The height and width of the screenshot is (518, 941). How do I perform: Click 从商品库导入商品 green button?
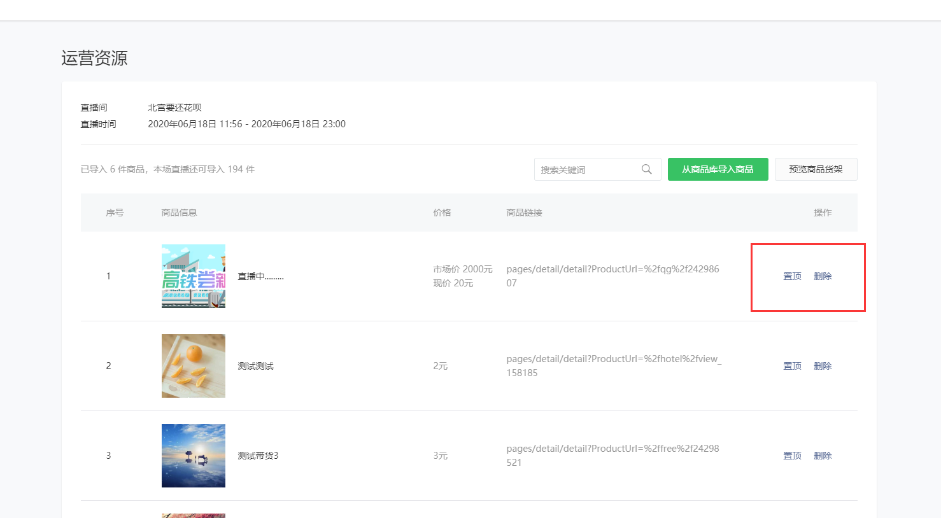[x=718, y=169]
